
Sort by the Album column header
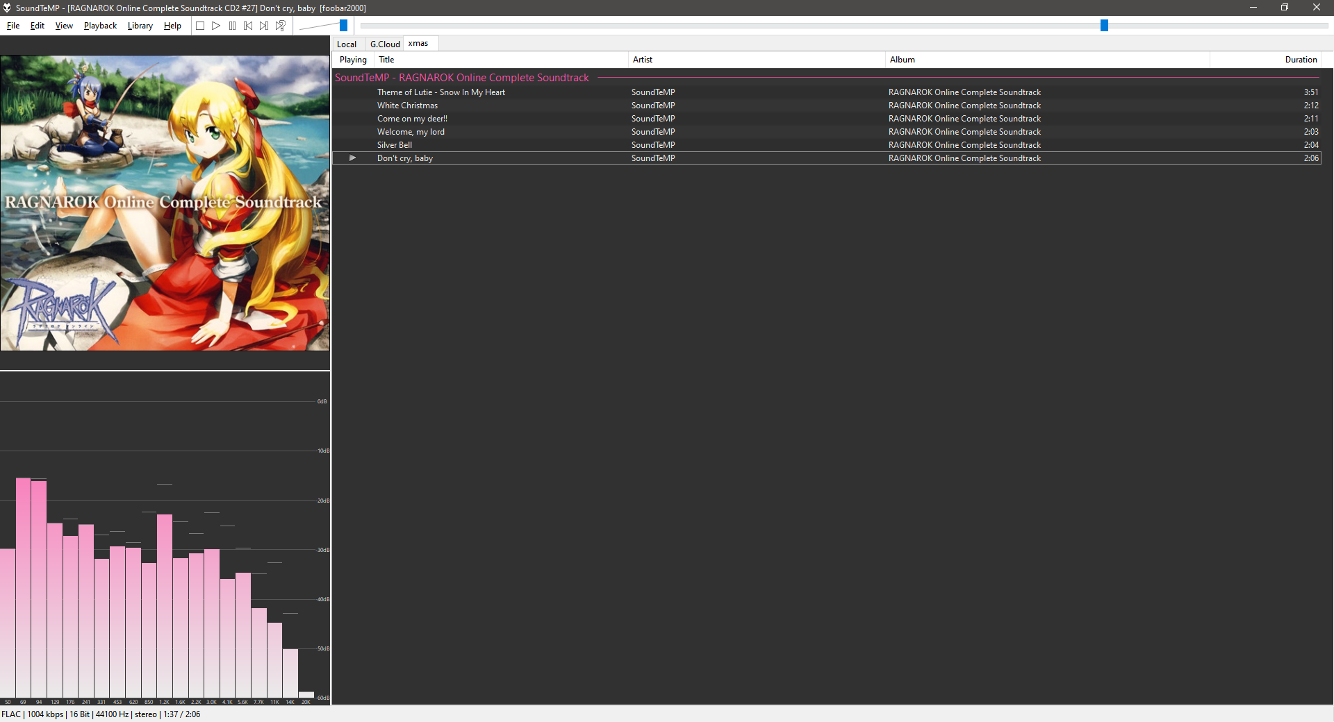point(1048,60)
